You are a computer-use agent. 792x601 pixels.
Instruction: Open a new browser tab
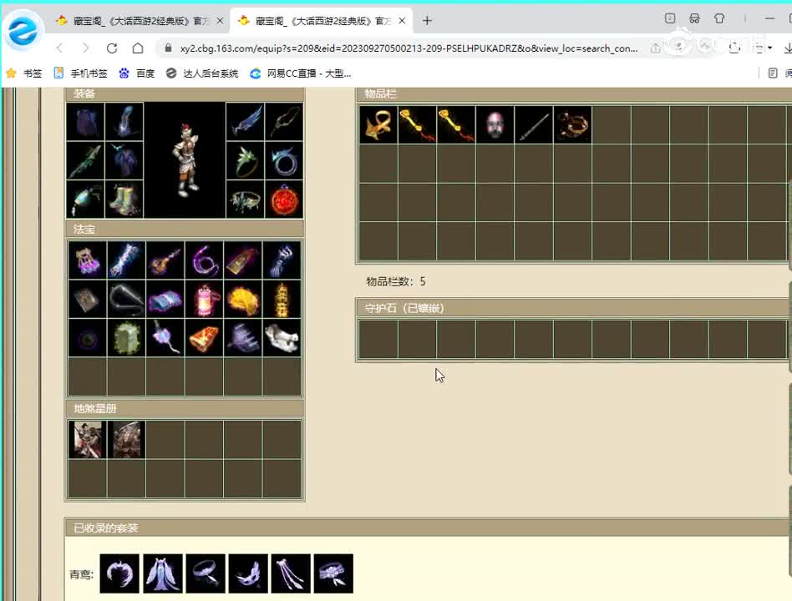pos(427,21)
